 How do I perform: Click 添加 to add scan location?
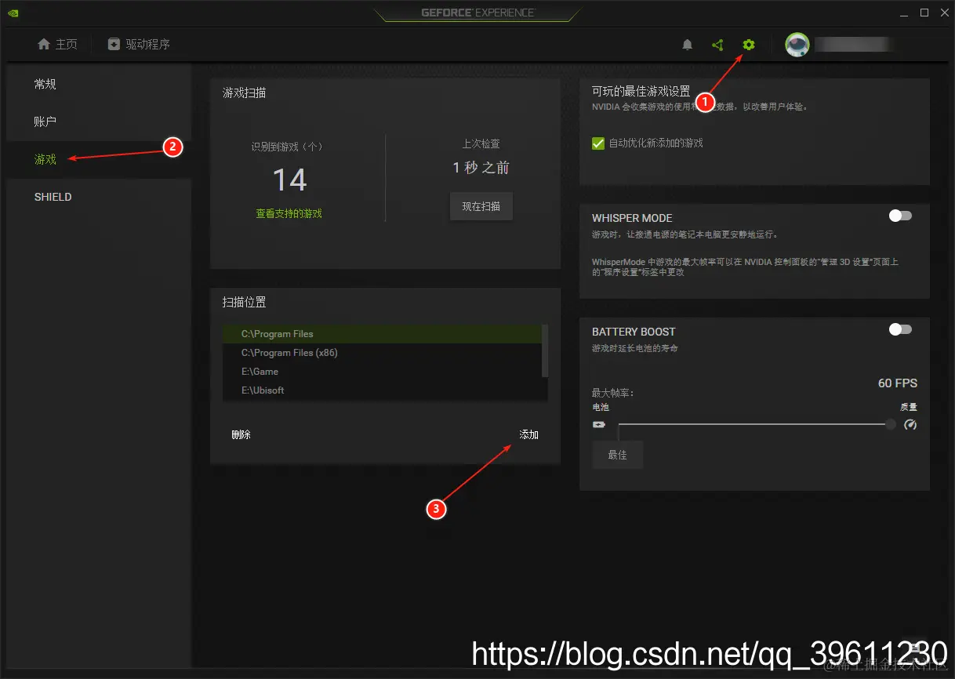point(529,434)
